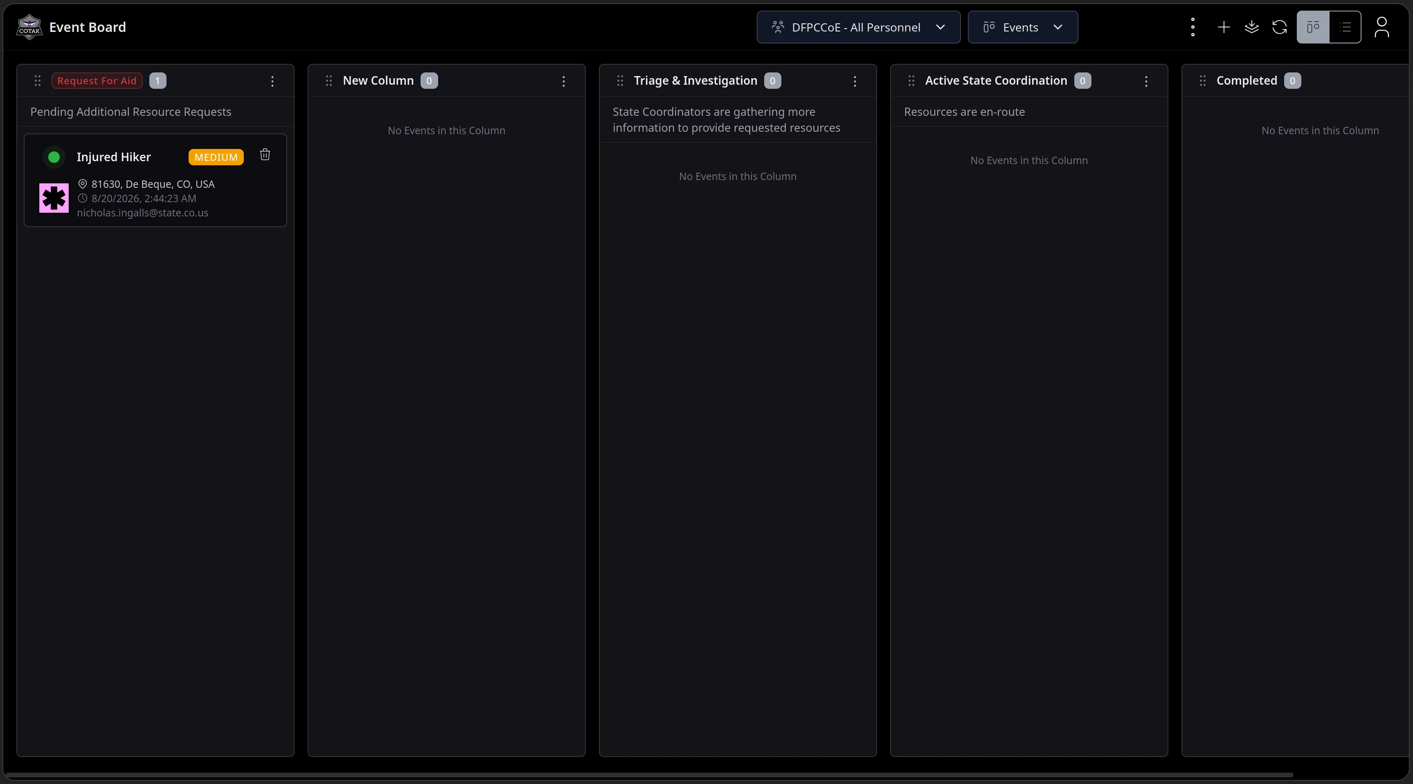The image size is (1413, 784).
Task: Switch to list view
Action: [x=1345, y=27]
